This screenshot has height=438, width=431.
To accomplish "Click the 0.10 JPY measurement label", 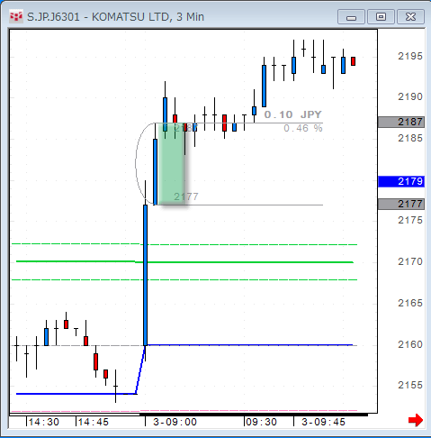I will click(x=293, y=114).
